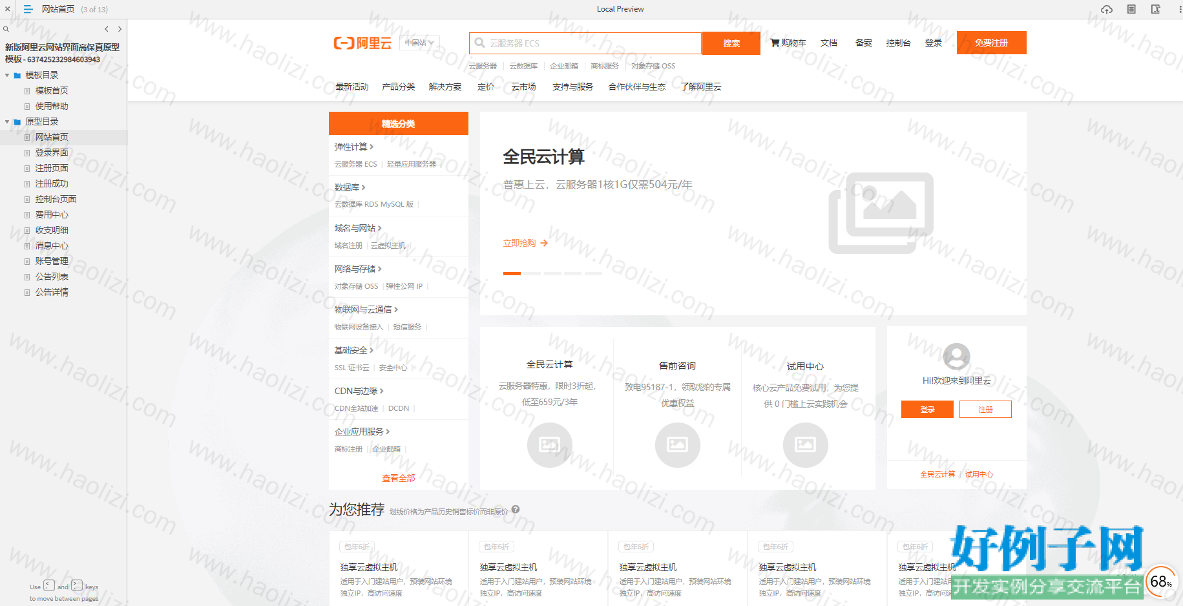Select 定价 in the navigation bar
Image resolution: width=1183 pixels, height=606 pixels.
486,87
